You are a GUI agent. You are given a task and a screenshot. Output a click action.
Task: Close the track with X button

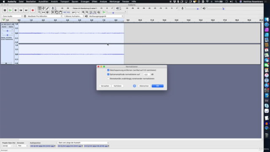[x=2, y=24]
